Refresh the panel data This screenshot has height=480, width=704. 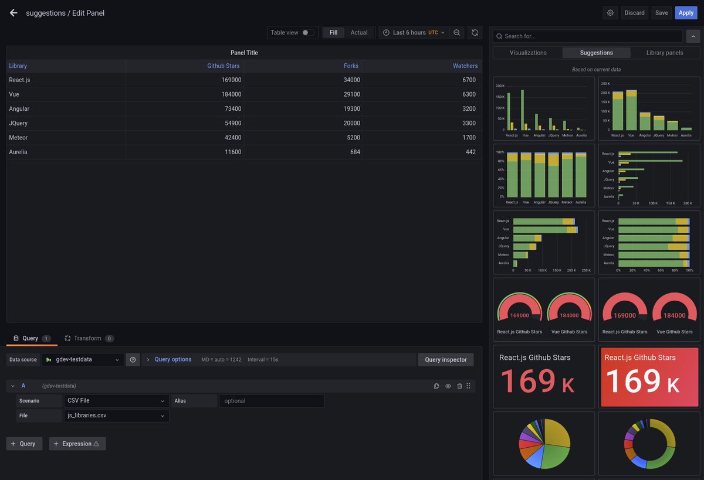pos(475,33)
